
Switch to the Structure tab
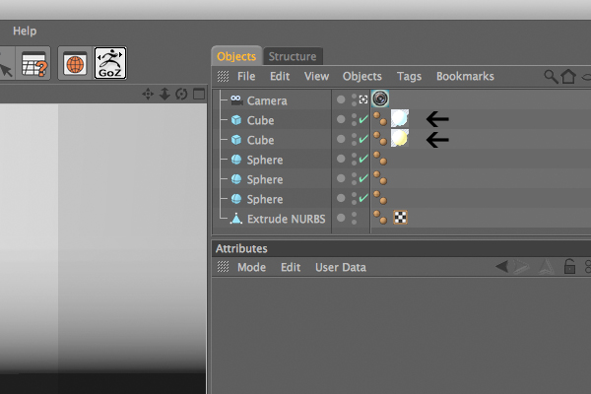293,56
